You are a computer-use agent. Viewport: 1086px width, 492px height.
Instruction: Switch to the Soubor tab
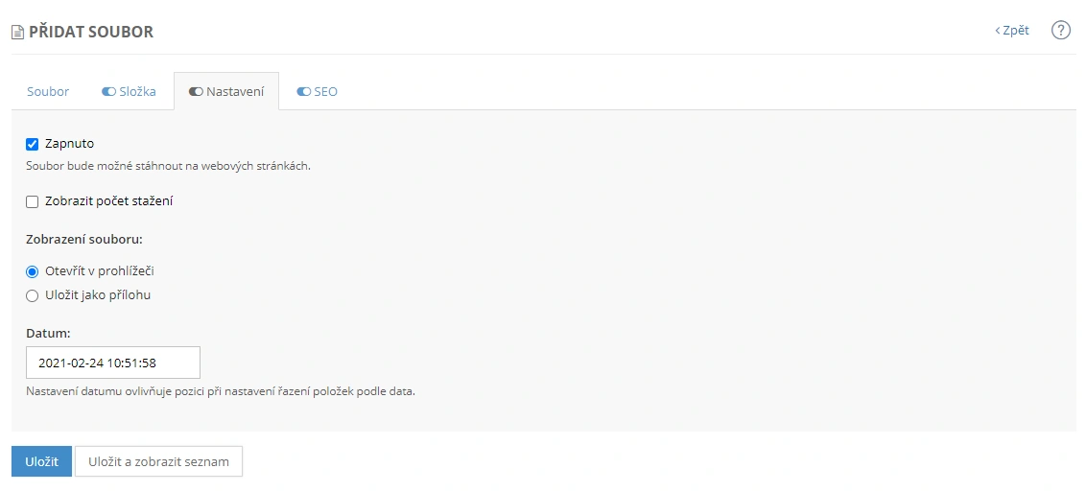(x=48, y=92)
